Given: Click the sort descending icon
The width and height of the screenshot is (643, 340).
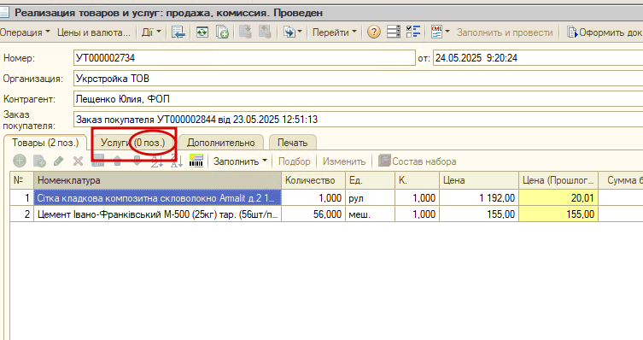Looking at the screenshot, I should pos(177,161).
